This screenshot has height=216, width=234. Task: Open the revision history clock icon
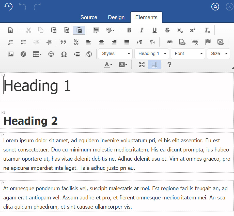[x=8, y=7]
